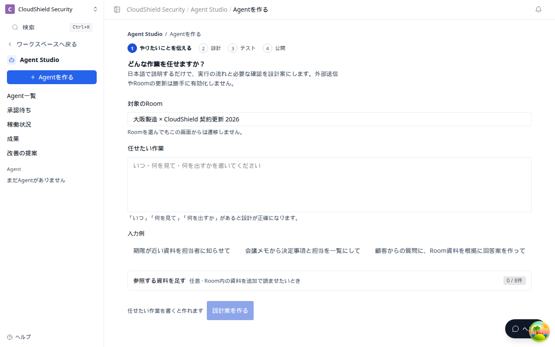Click the Ctrl+K shortcut badge
The image size is (555, 347).
tap(81, 27)
